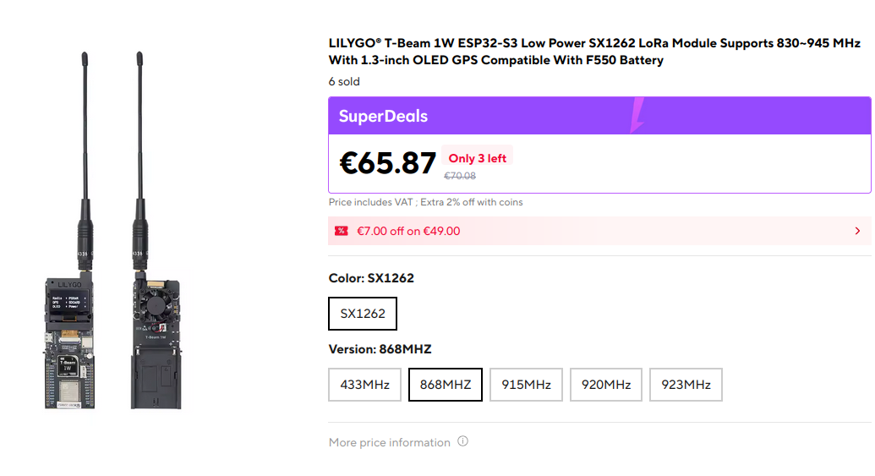The height and width of the screenshot is (476, 875).
Task: Click the €7.00 off on €49.00 coupon text
Action: (408, 231)
